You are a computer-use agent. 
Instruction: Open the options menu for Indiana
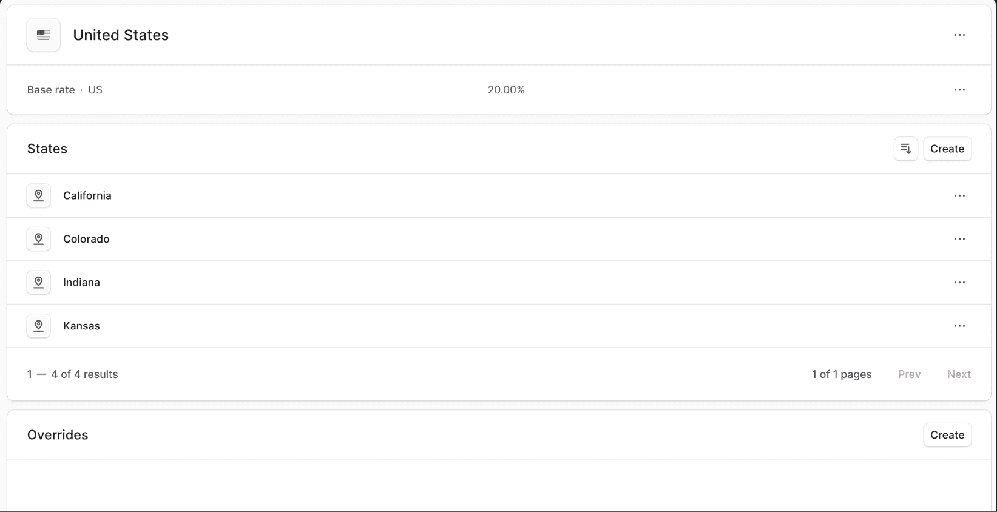959,282
